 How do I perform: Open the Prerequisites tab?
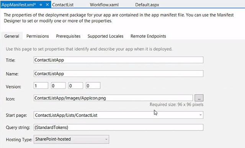[68, 36]
